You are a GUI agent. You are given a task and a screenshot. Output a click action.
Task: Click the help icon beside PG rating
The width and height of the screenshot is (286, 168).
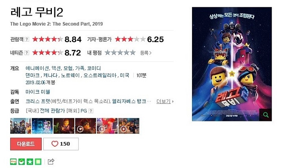point(91,111)
